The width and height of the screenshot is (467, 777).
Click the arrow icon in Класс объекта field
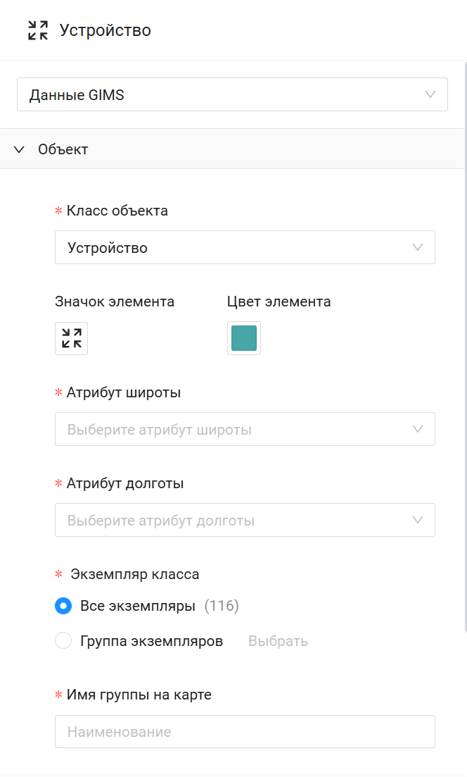pos(418,247)
